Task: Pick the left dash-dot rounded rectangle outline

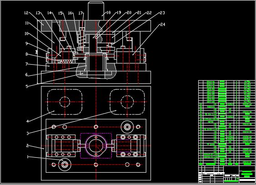Action: click(x=65, y=102)
